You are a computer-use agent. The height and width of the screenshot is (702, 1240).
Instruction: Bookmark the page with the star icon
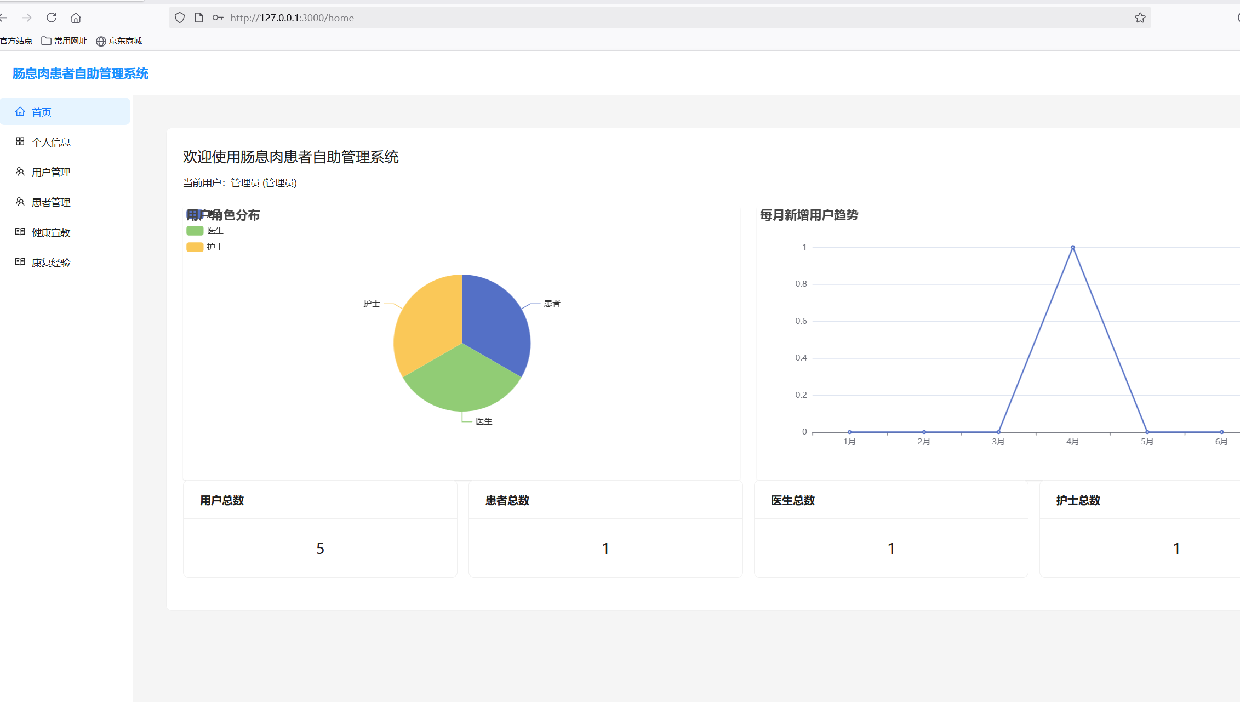point(1140,18)
